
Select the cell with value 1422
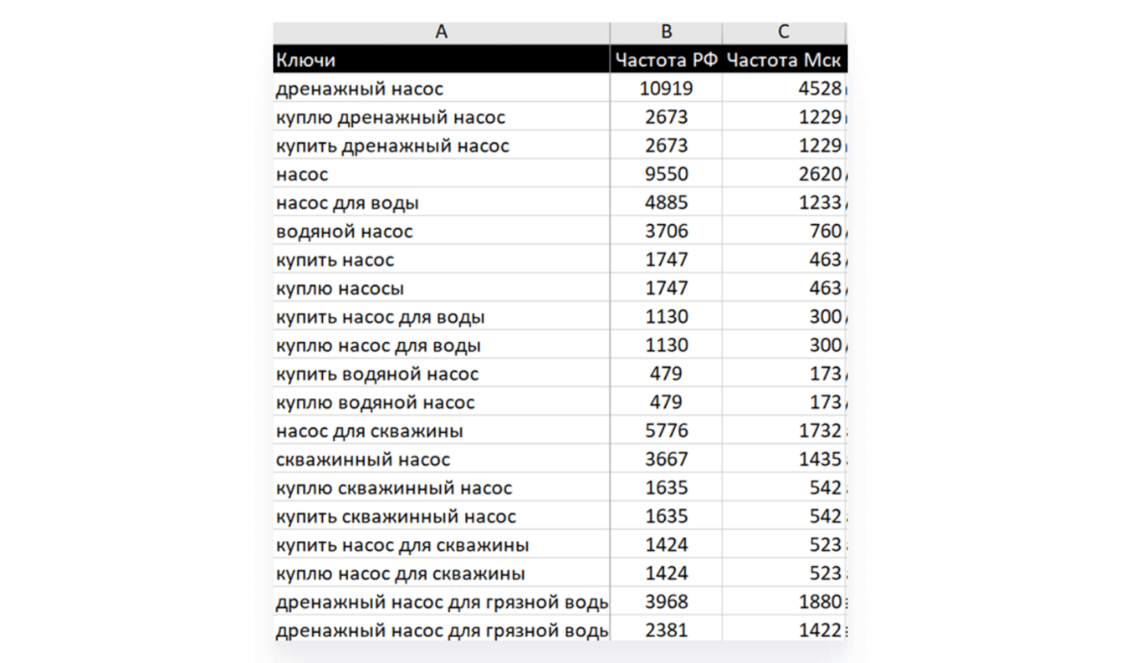(x=784, y=630)
